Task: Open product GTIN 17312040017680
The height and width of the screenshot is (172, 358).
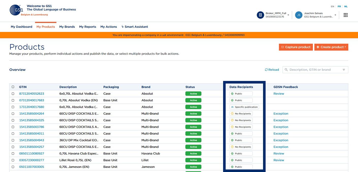Action: pyautogui.click(x=32, y=107)
